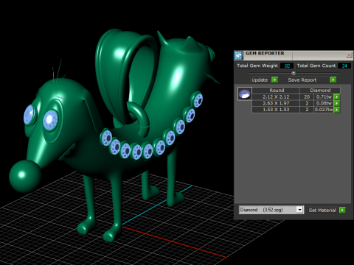Viewport: 354px width, 265px height.
Task: Click the Total Gem Weight label
Action: (257, 66)
